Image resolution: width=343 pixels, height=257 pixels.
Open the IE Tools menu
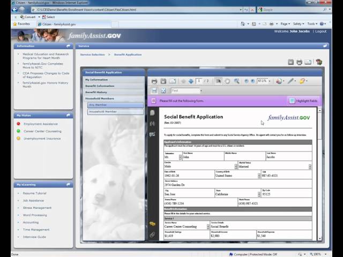312,24
